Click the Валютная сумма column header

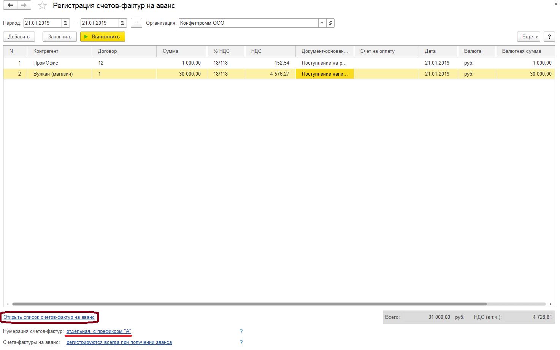pyautogui.click(x=525, y=51)
